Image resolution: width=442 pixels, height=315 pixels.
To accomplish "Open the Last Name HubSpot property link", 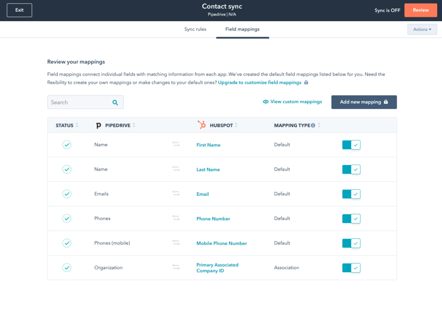I will coord(208,169).
